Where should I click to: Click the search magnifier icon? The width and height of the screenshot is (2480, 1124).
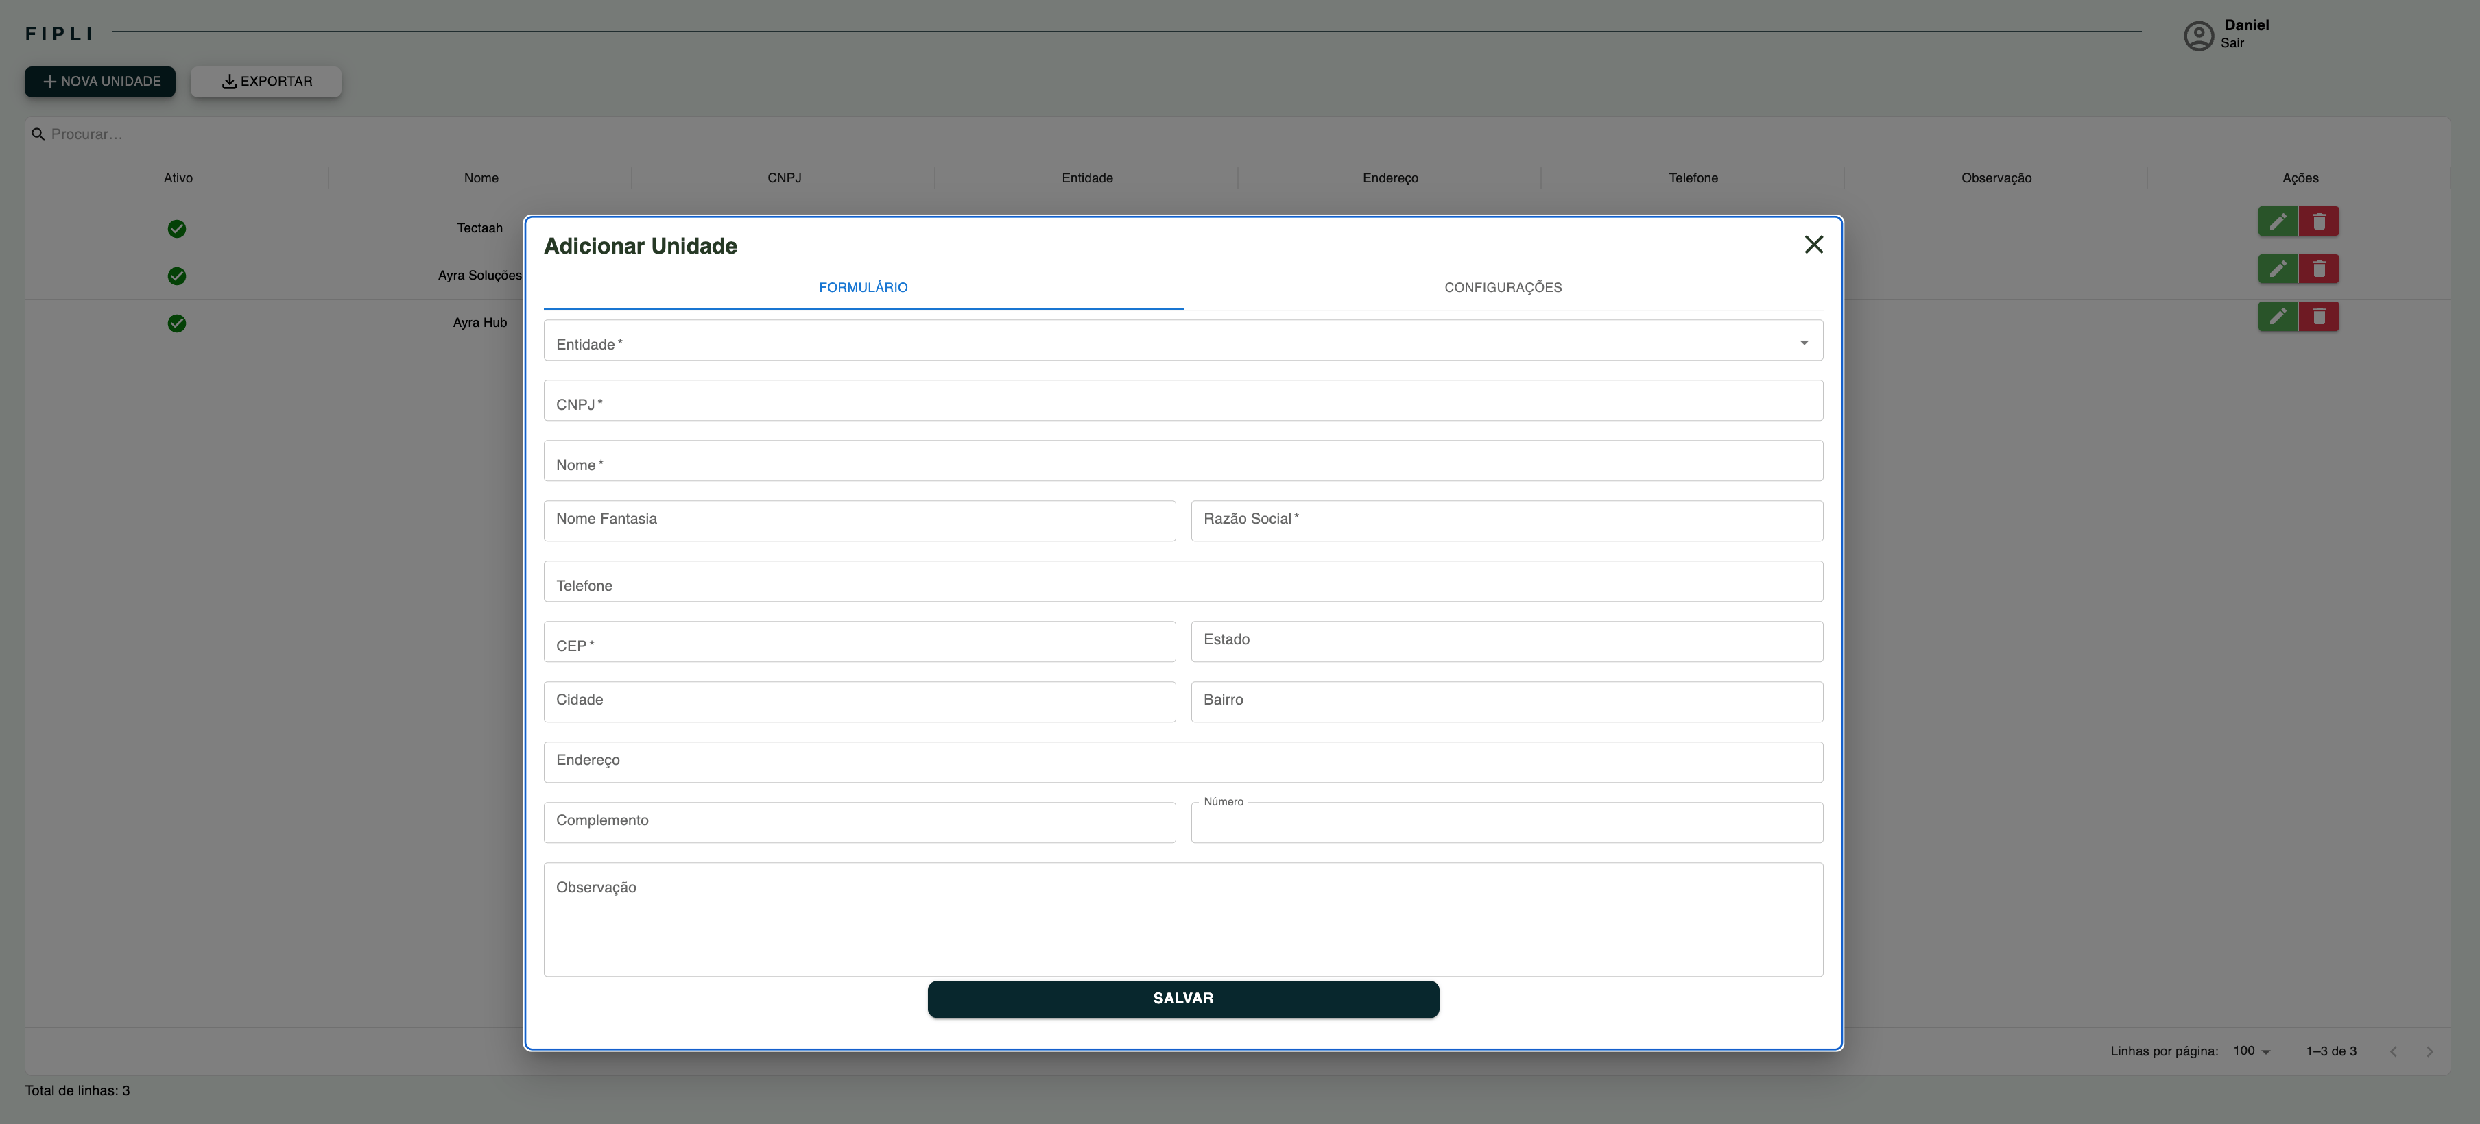[x=38, y=135]
